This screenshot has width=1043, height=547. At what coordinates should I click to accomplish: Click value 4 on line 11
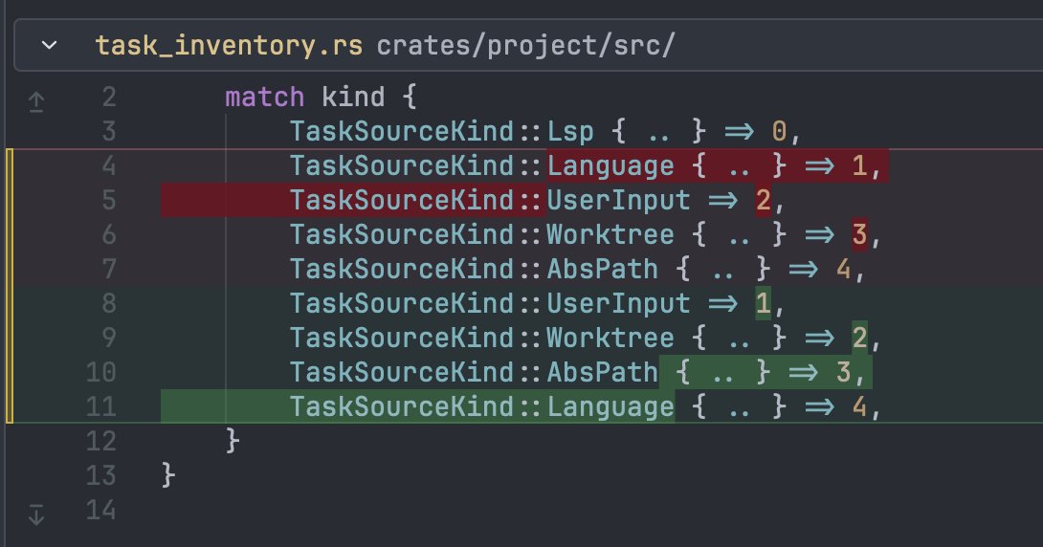[x=860, y=406]
